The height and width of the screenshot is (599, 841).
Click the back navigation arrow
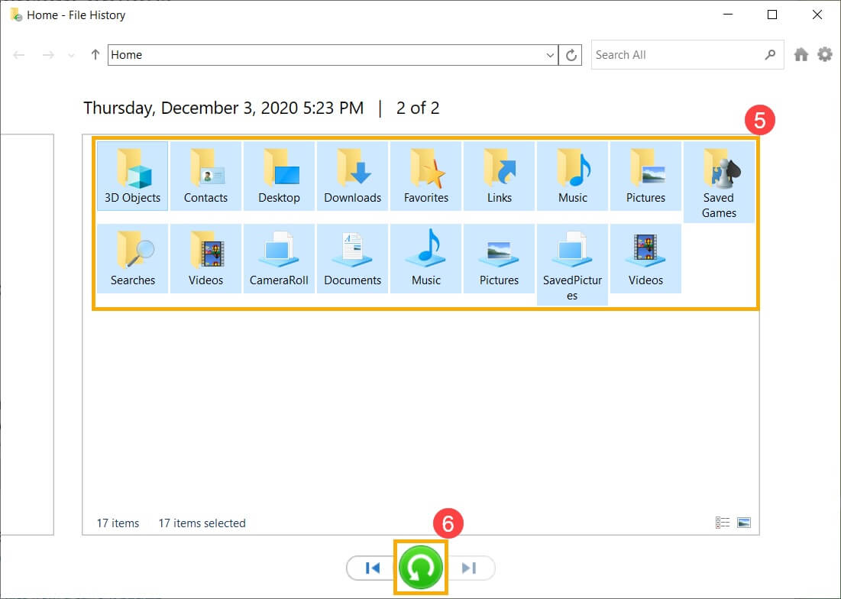(x=18, y=54)
